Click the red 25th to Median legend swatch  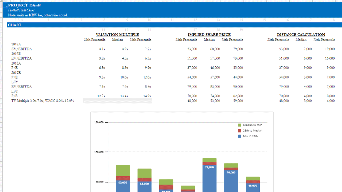(239, 131)
